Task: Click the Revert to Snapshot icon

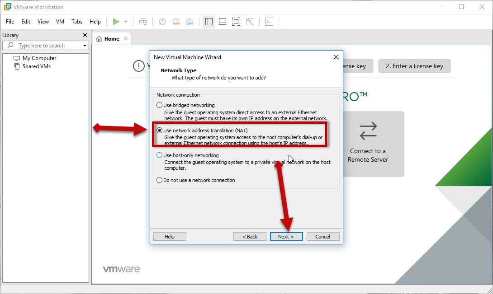Action: (x=176, y=22)
